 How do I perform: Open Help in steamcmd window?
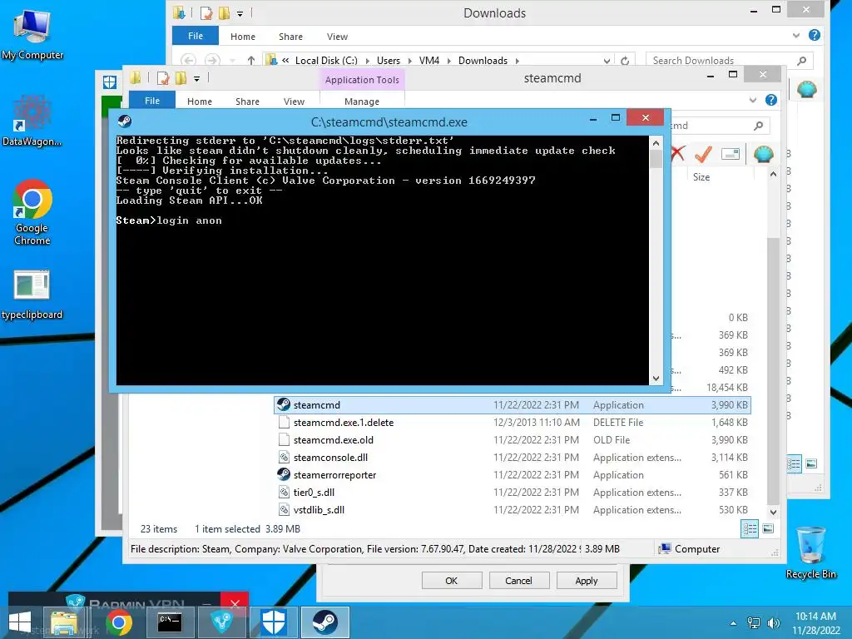click(x=770, y=100)
